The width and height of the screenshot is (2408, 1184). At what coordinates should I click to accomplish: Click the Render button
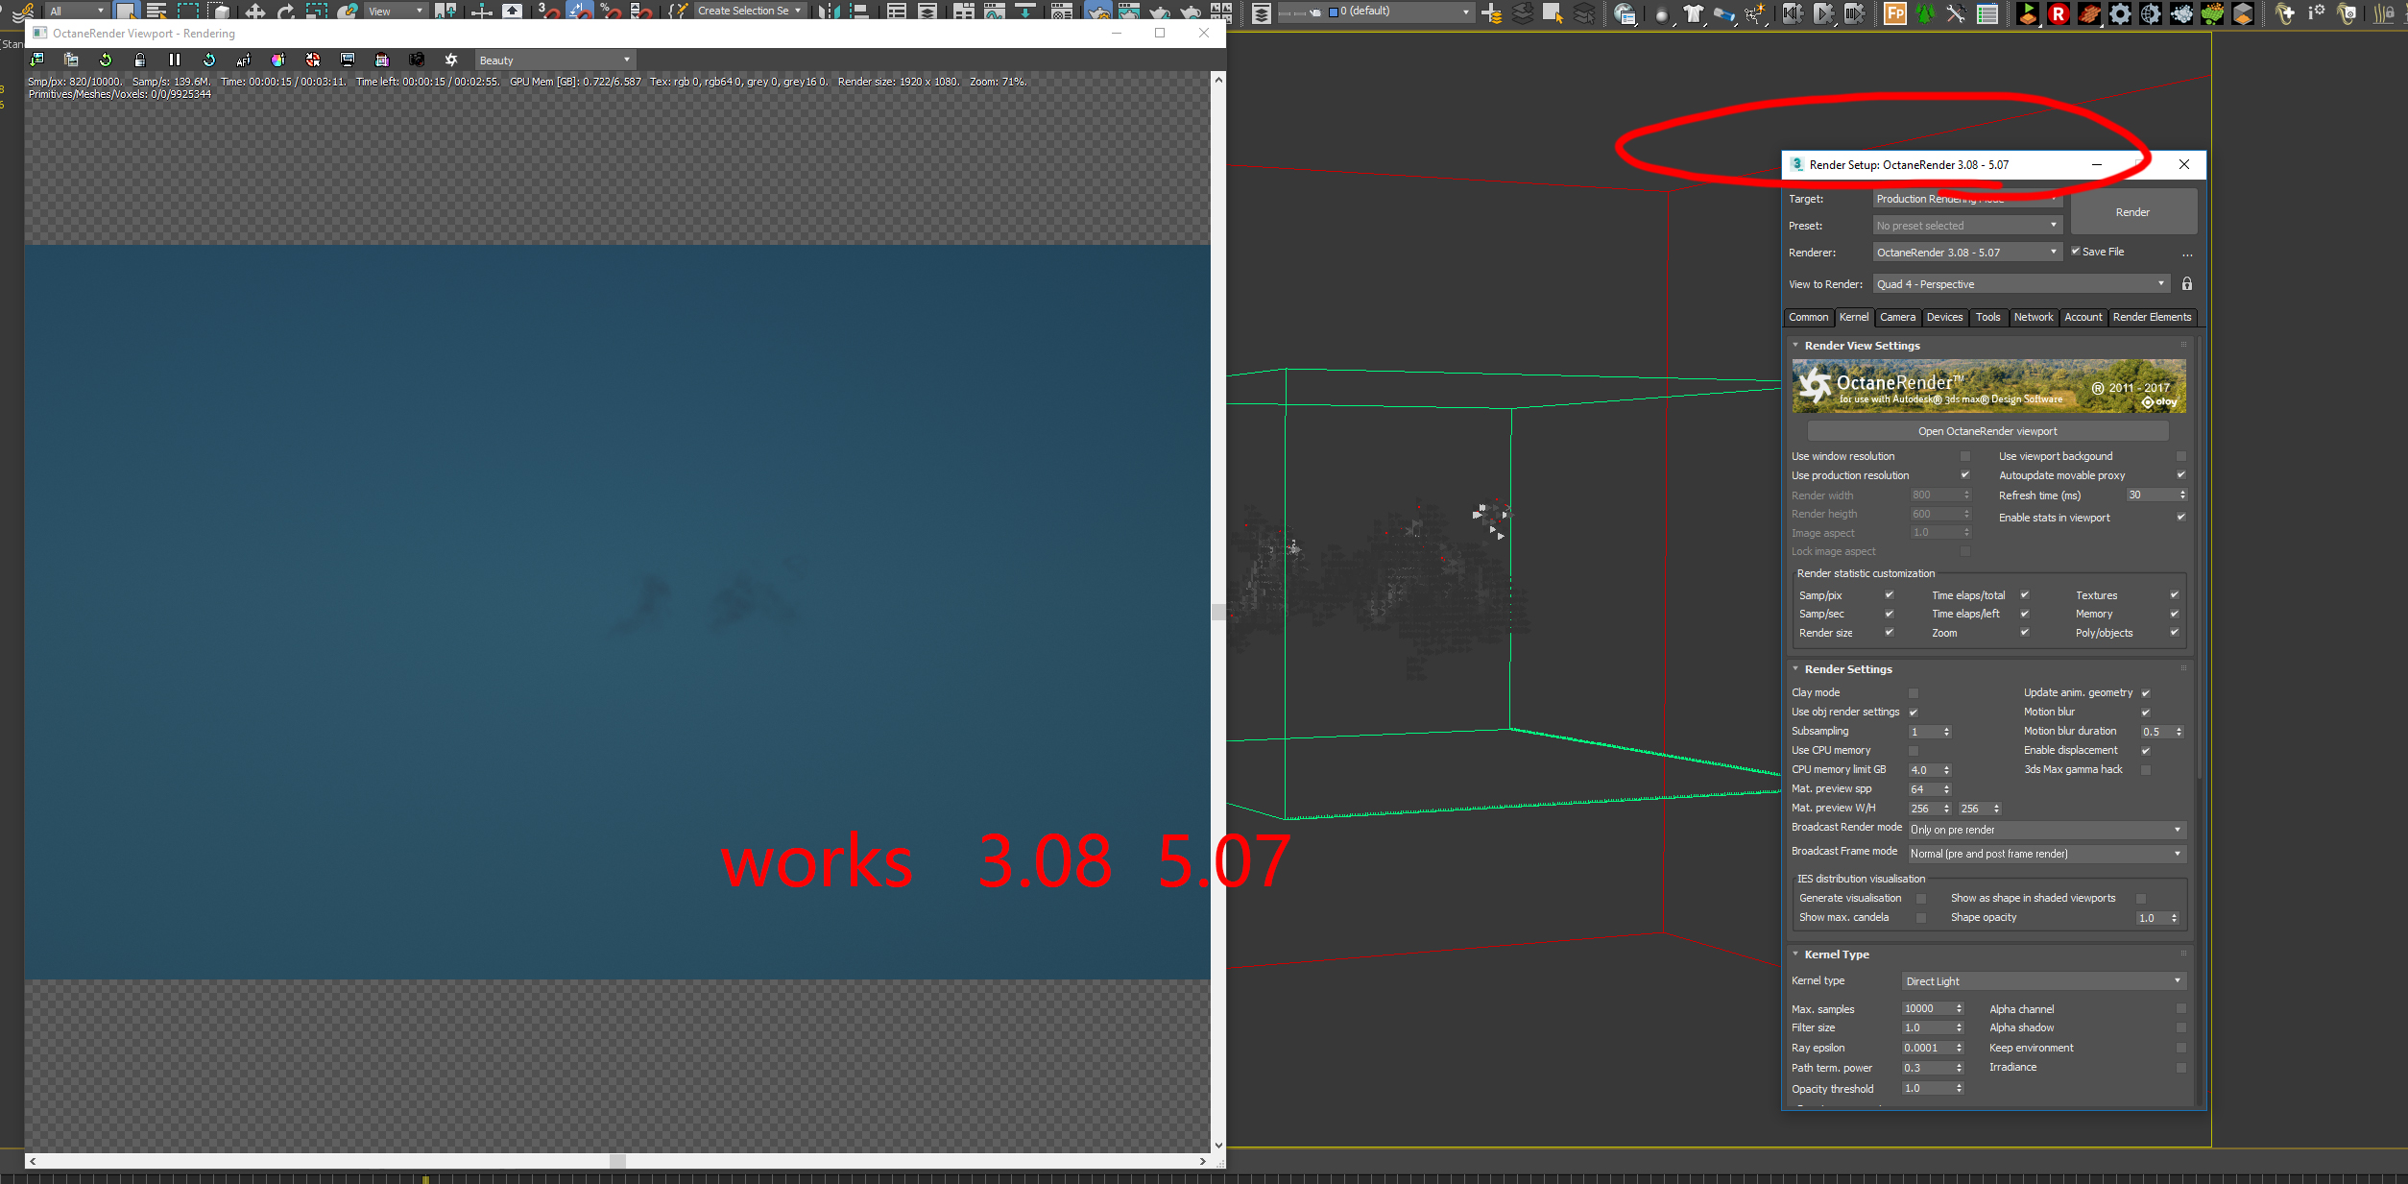(x=2132, y=212)
